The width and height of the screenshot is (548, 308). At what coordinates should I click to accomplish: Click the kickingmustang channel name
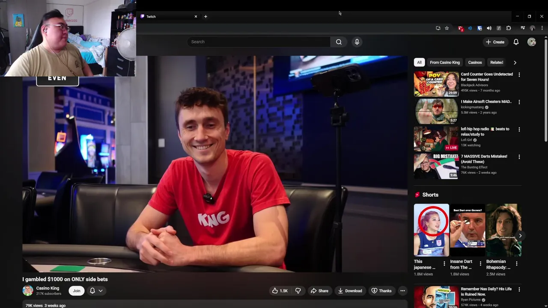472,107
